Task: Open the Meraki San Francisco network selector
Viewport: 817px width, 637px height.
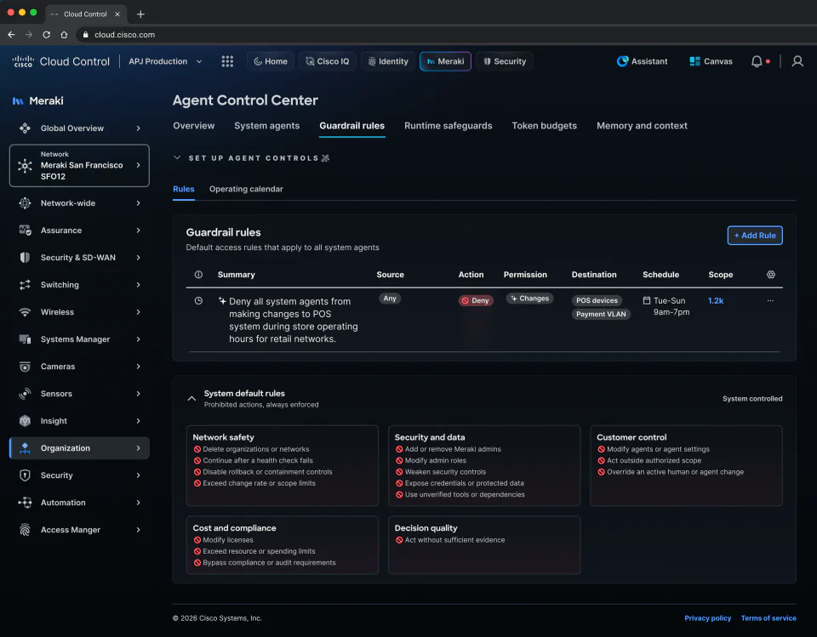Action: pos(80,166)
